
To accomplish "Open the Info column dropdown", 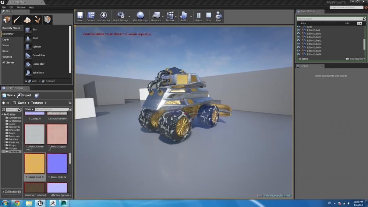I will (359, 24).
